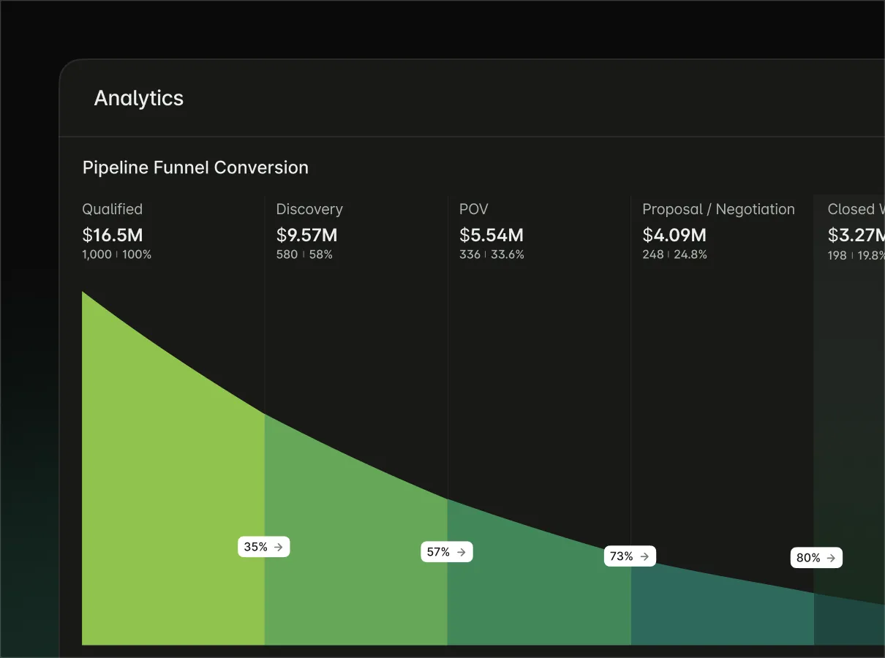Viewport: 885px width, 658px height.
Task: Open the Analytics header
Action: (x=138, y=98)
